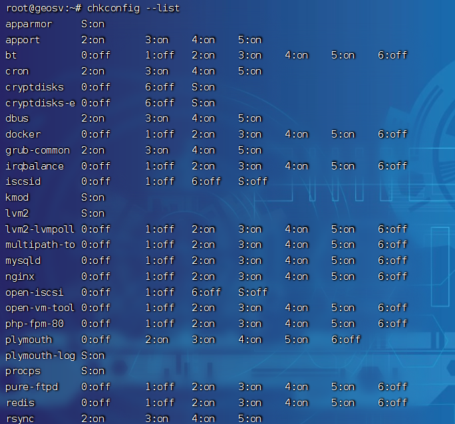
Task: Click the service name 'kmod'
Action: point(17,197)
